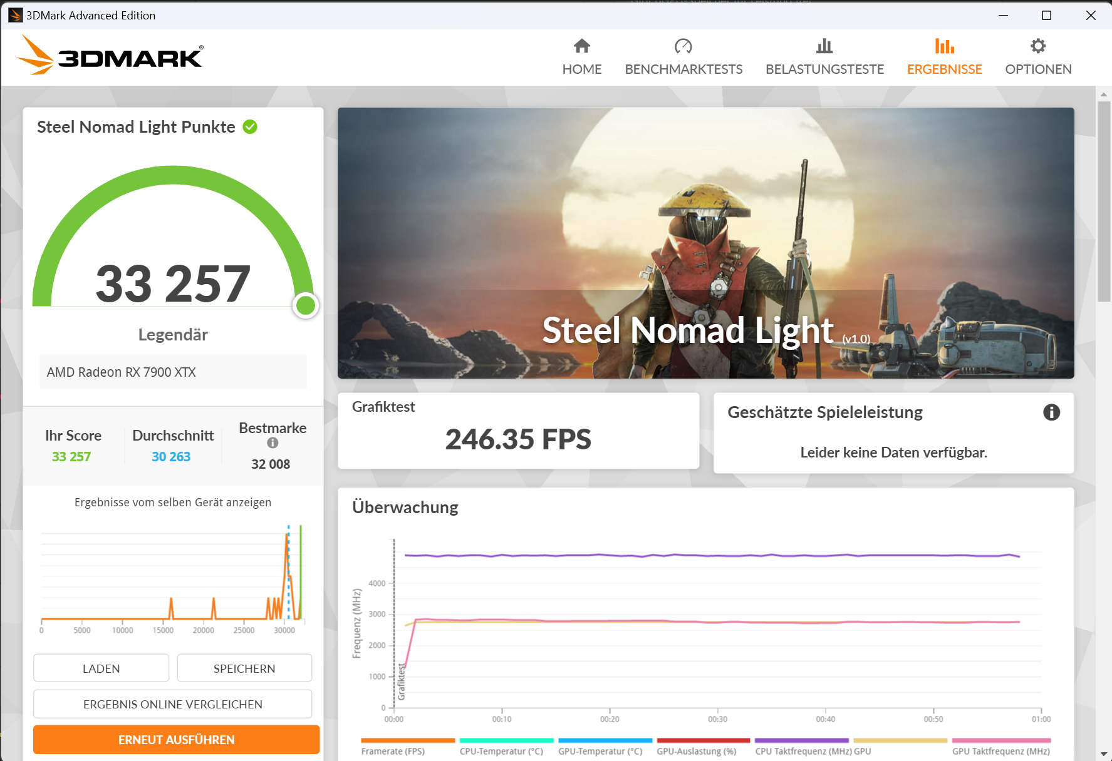Click the Ihr Score value 33 257
Image resolution: width=1112 pixels, height=761 pixels.
71,457
